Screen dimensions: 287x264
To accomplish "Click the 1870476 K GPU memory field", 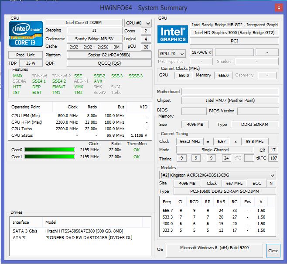I will coord(202,52).
